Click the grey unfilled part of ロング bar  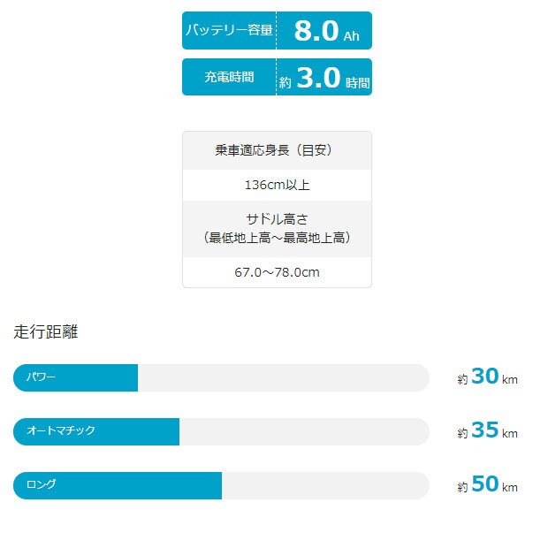(x=324, y=485)
